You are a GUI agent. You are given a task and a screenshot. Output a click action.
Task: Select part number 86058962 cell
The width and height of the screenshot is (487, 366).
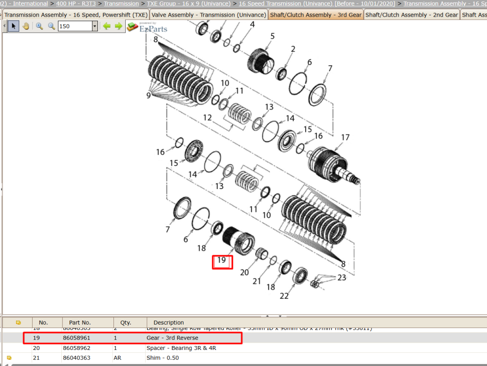(x=76, y=348)
